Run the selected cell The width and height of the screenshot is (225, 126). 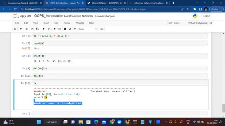pyautogui.click(x=57, y=29)
